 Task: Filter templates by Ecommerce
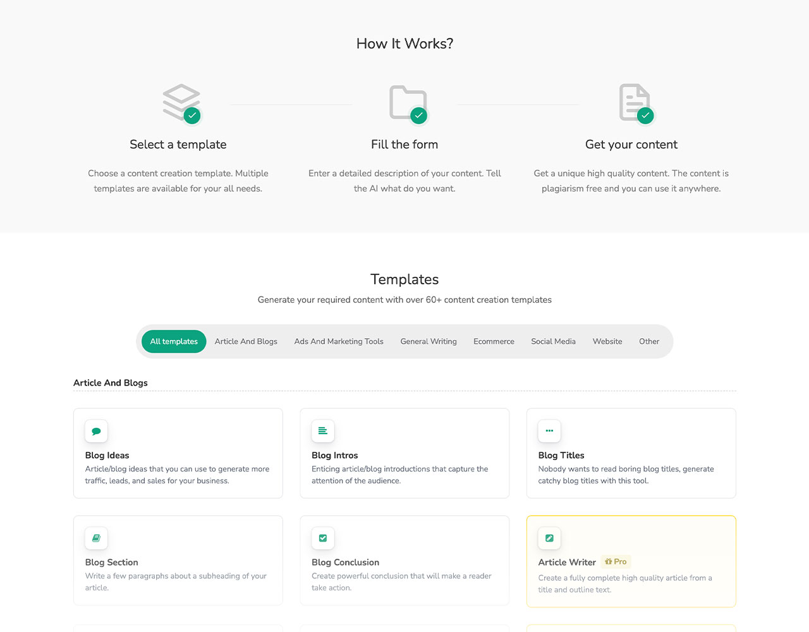494,341
